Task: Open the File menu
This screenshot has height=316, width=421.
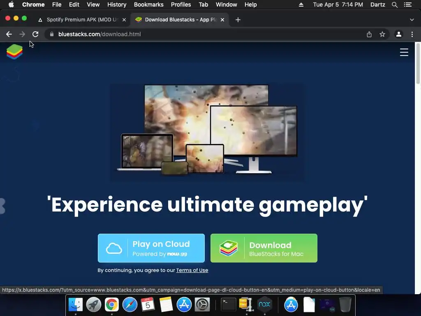Action: coord(57,5)
